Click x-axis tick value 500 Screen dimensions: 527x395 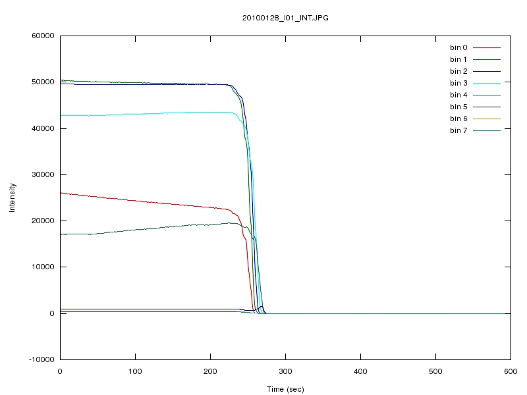tap(435, 371)
